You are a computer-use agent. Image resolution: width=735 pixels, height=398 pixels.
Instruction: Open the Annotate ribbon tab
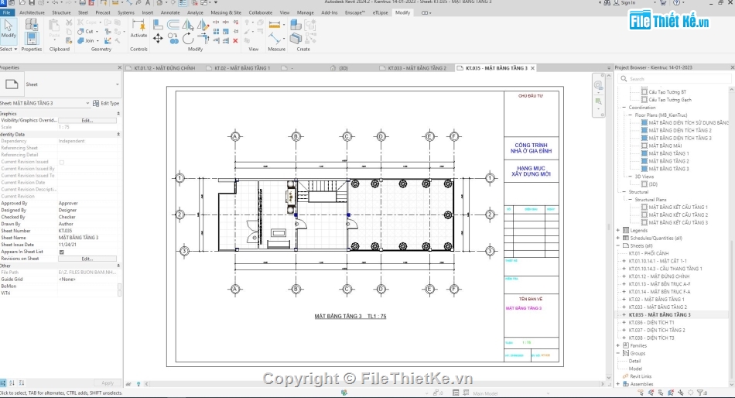click(x=170, y=12)
